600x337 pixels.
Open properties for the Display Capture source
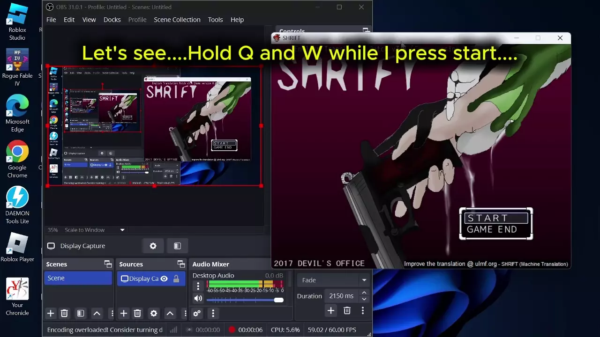[153, 246]
